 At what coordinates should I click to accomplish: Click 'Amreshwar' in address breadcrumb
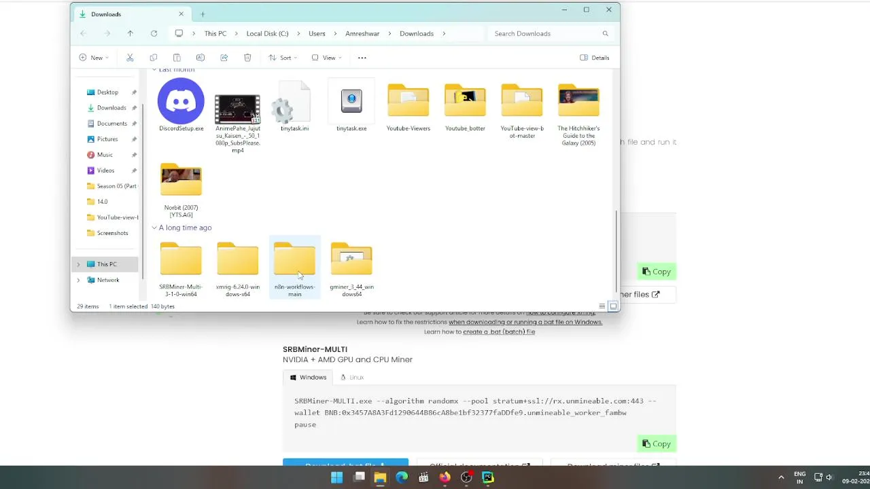tap(362, 33)
